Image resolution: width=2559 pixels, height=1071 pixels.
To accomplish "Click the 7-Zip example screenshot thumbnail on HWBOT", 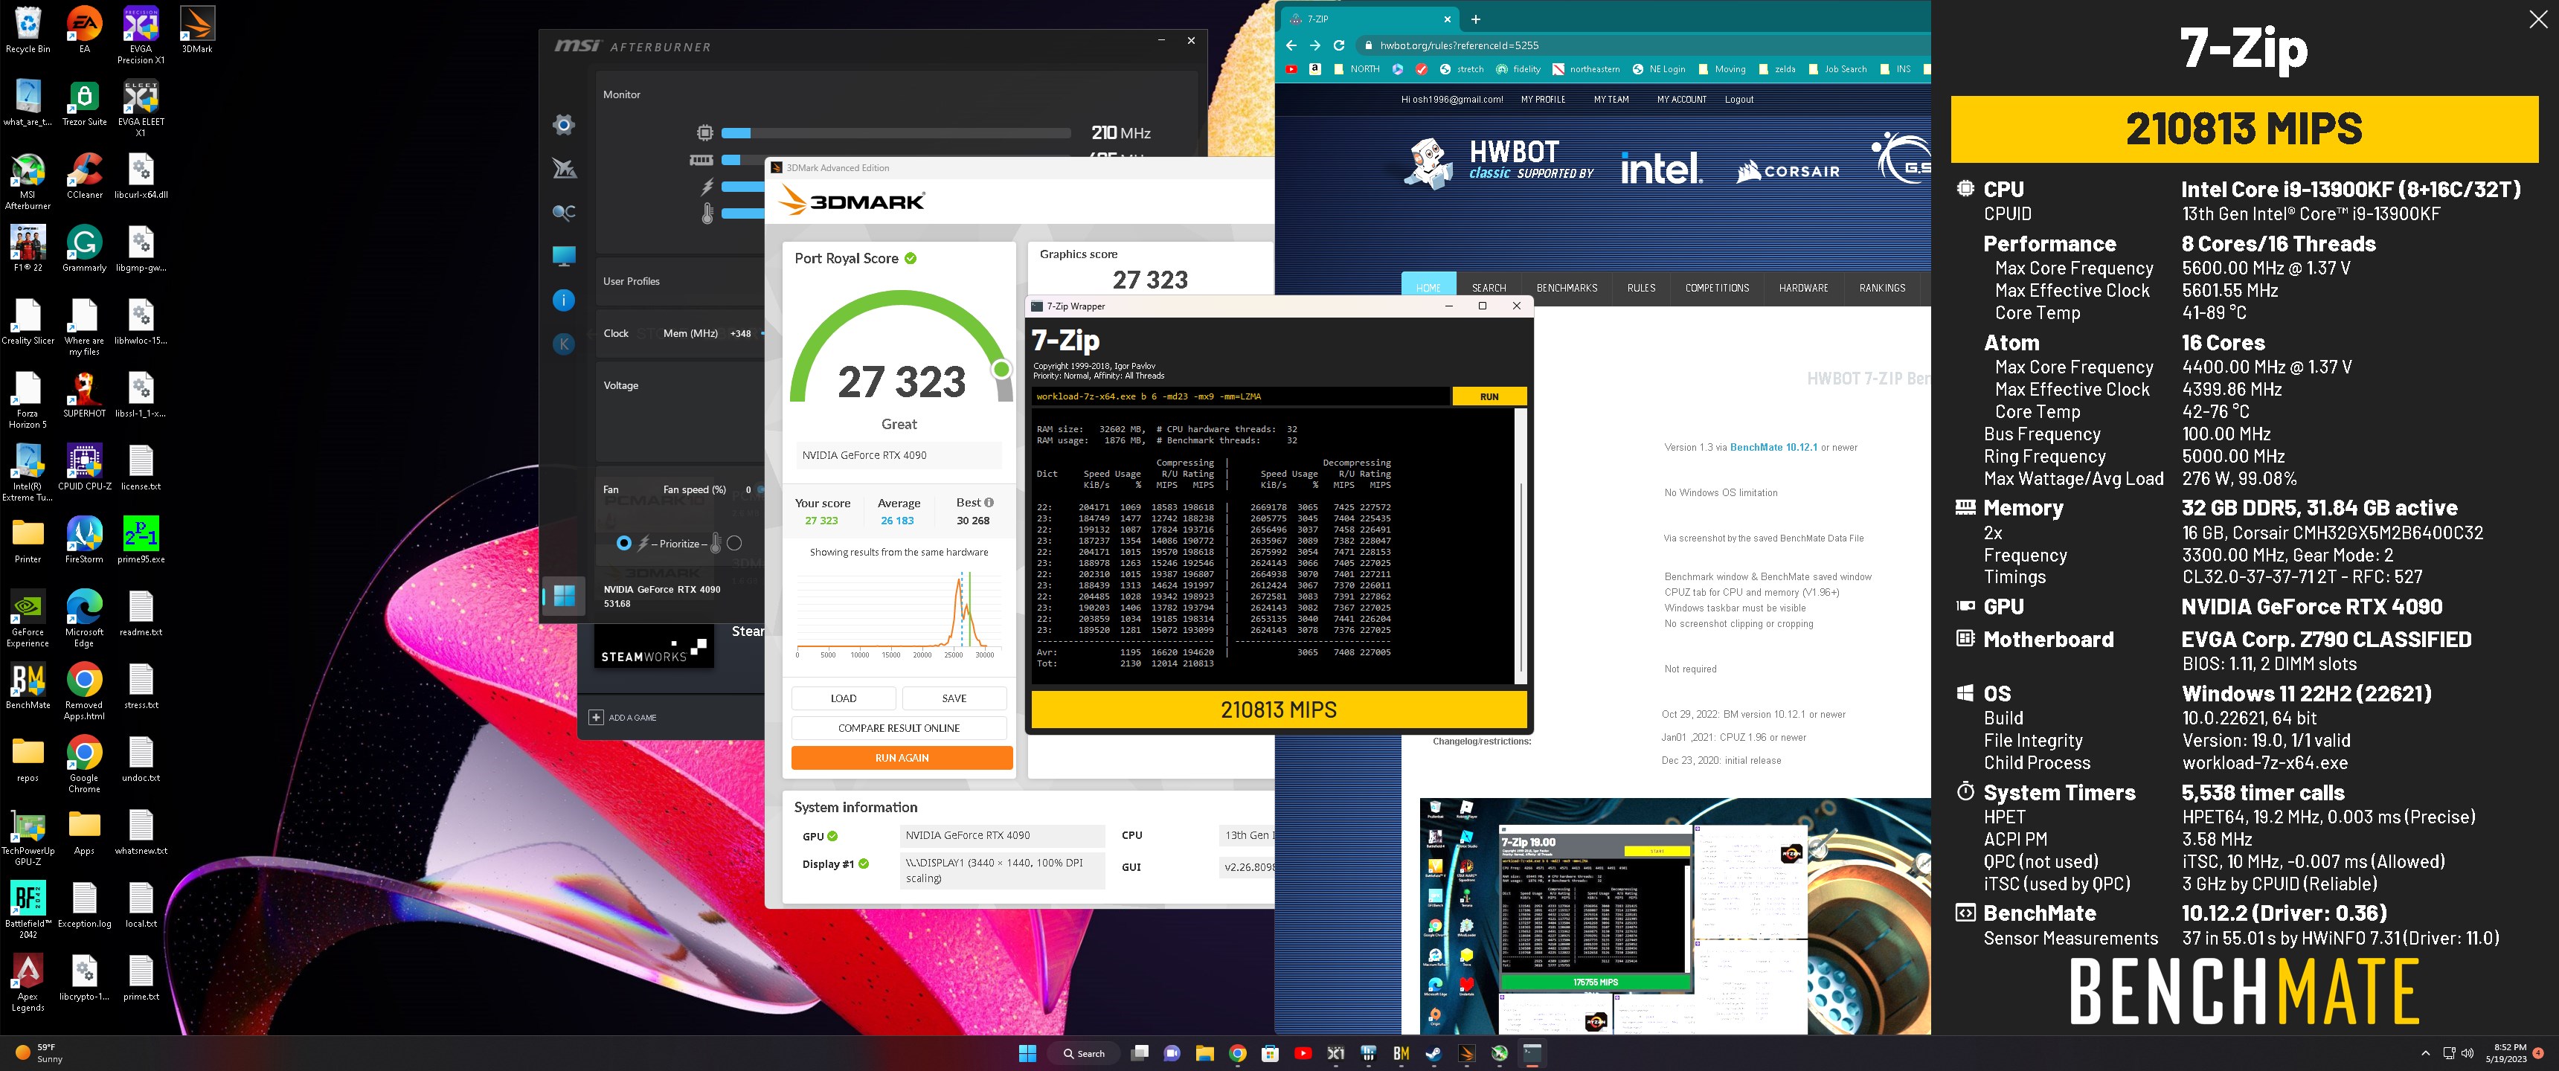I will coord(1674,916).
